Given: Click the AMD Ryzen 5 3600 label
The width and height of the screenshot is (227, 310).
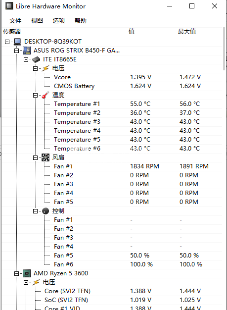Looking at the screenshot, I should [61, 273].
